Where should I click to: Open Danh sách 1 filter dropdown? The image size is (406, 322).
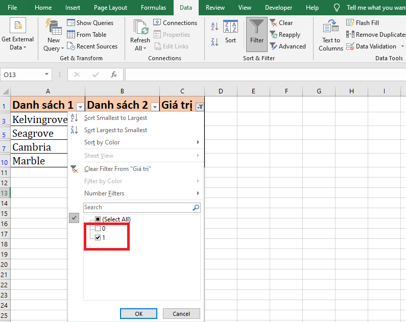(80, 107)
